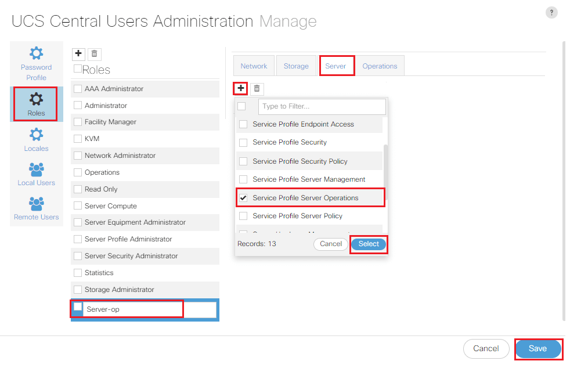Switch to the Network tab
The height and width of the screenshot is (368, 570).
[254, 66]
